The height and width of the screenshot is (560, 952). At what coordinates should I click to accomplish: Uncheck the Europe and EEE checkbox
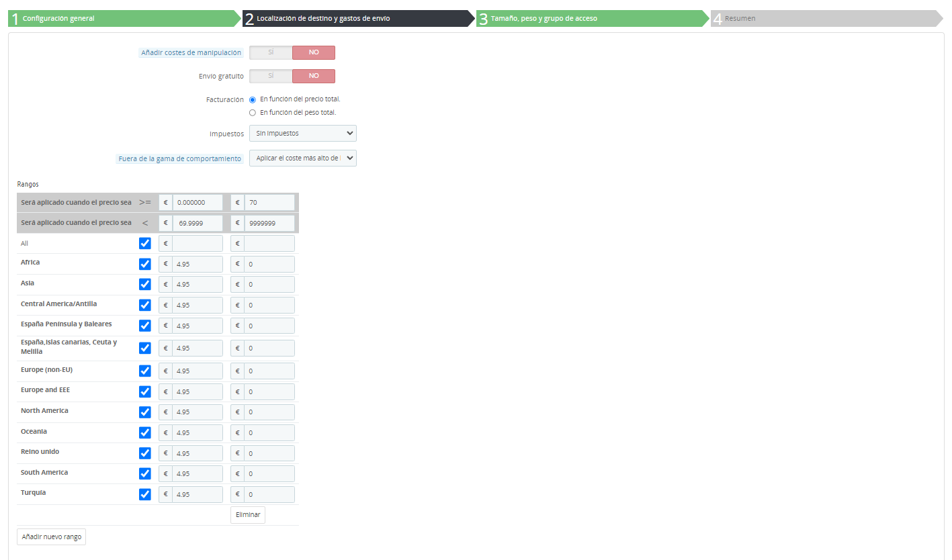[144, 391]
